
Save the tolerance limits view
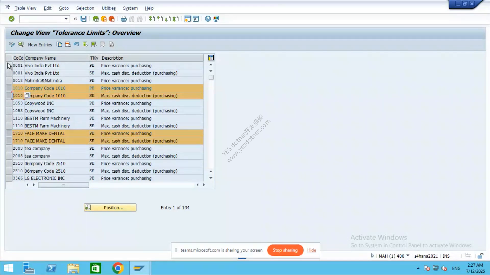pyautogui.click(x=83, y=19)
